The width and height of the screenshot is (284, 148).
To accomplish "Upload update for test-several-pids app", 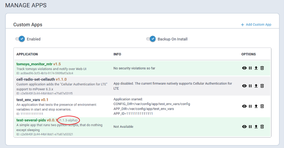I will [x=256, y=127].
